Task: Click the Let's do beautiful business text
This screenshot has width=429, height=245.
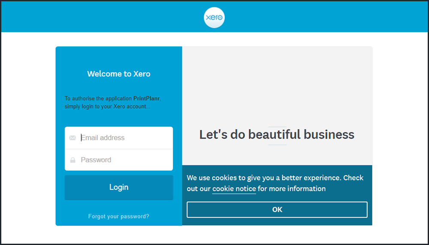Action: 277,134
